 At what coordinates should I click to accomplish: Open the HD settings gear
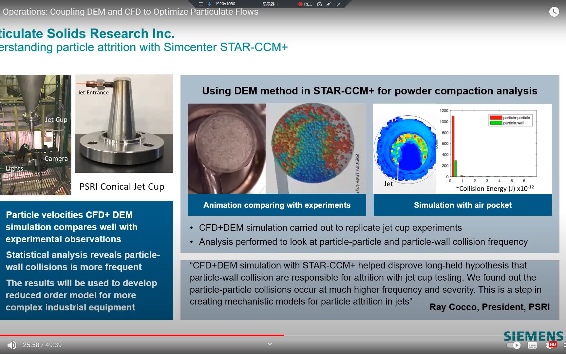[551, 345]
